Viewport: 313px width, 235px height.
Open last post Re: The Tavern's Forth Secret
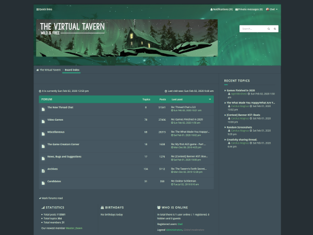pyautogui.click(x=189, y=169)
